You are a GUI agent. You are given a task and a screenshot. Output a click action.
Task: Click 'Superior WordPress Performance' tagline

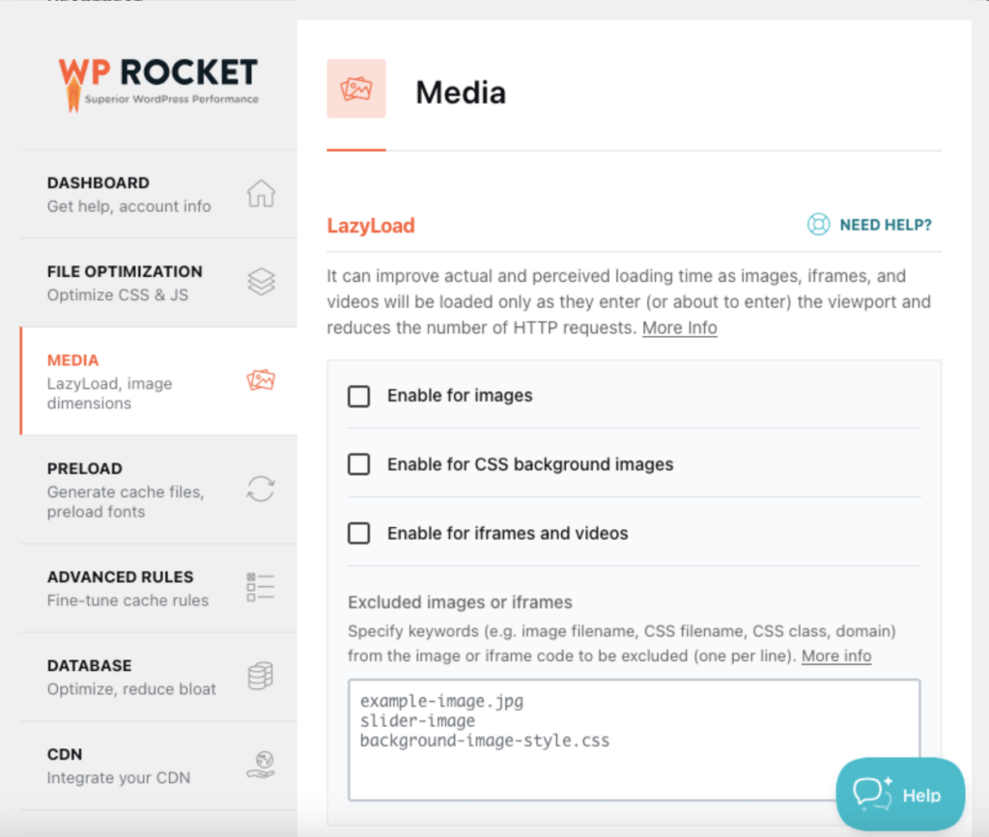tap(172, 98)
